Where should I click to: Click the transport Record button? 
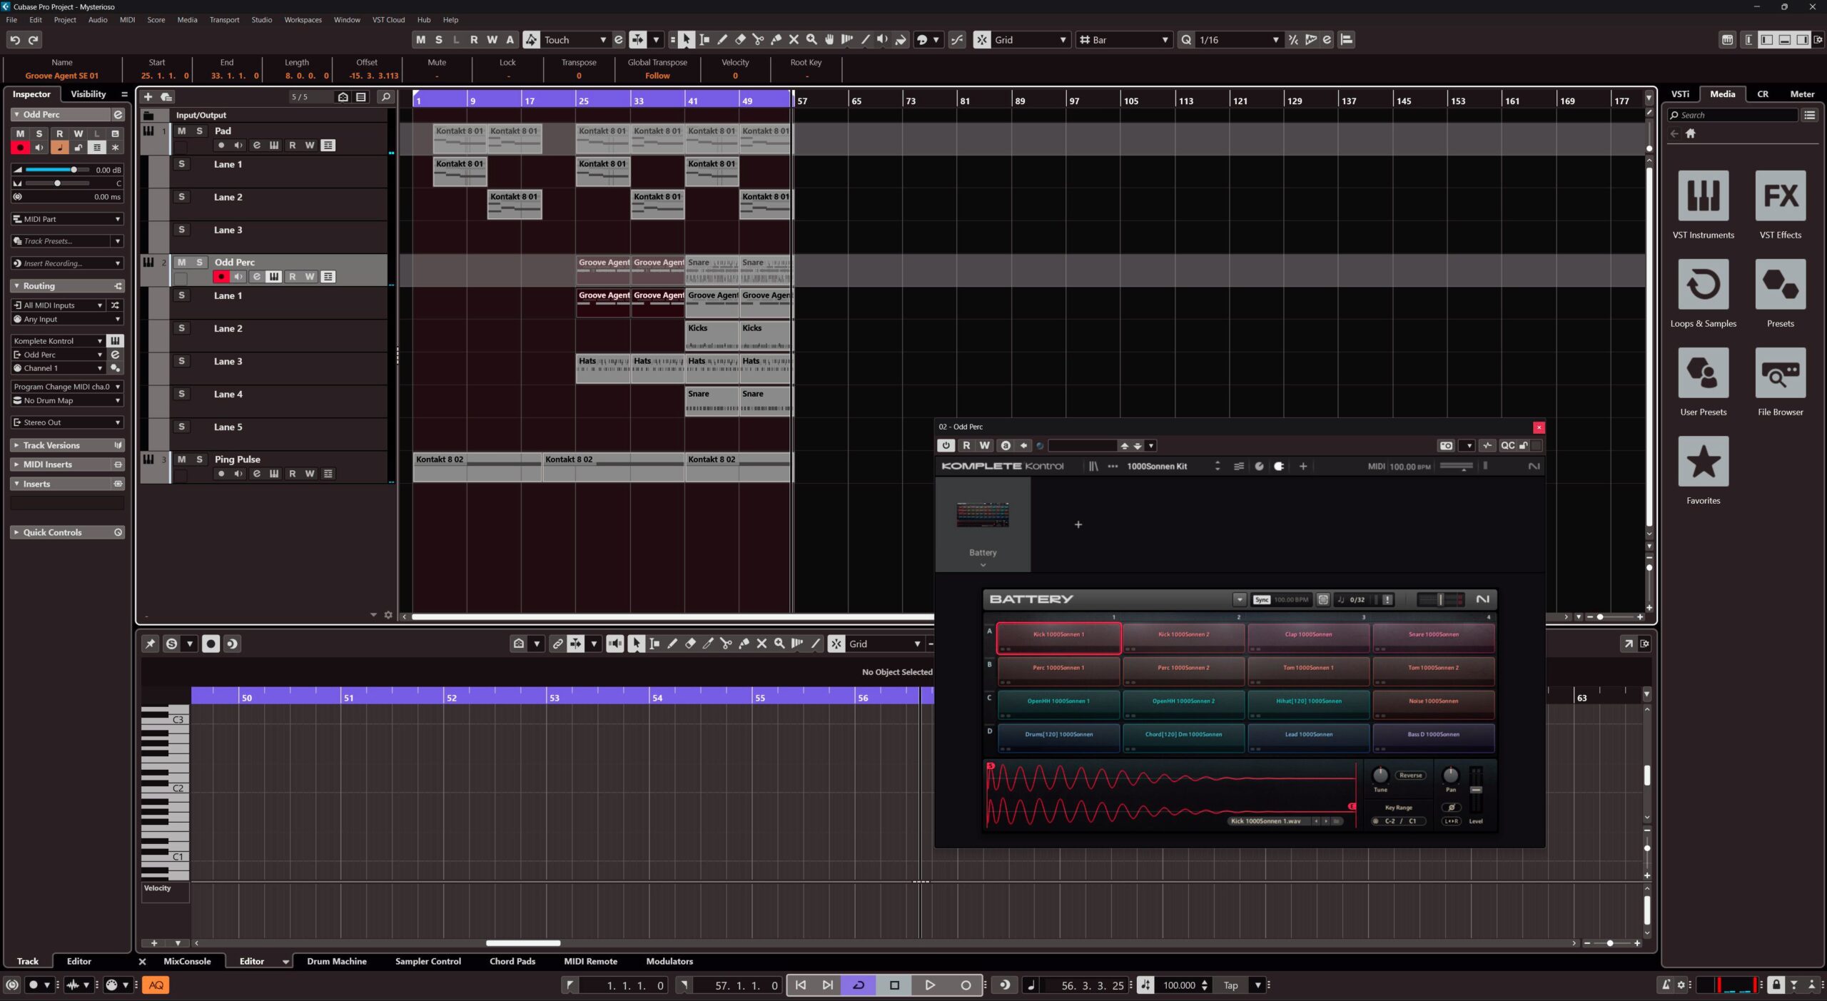pyautogui.click(x=966, y=985)
